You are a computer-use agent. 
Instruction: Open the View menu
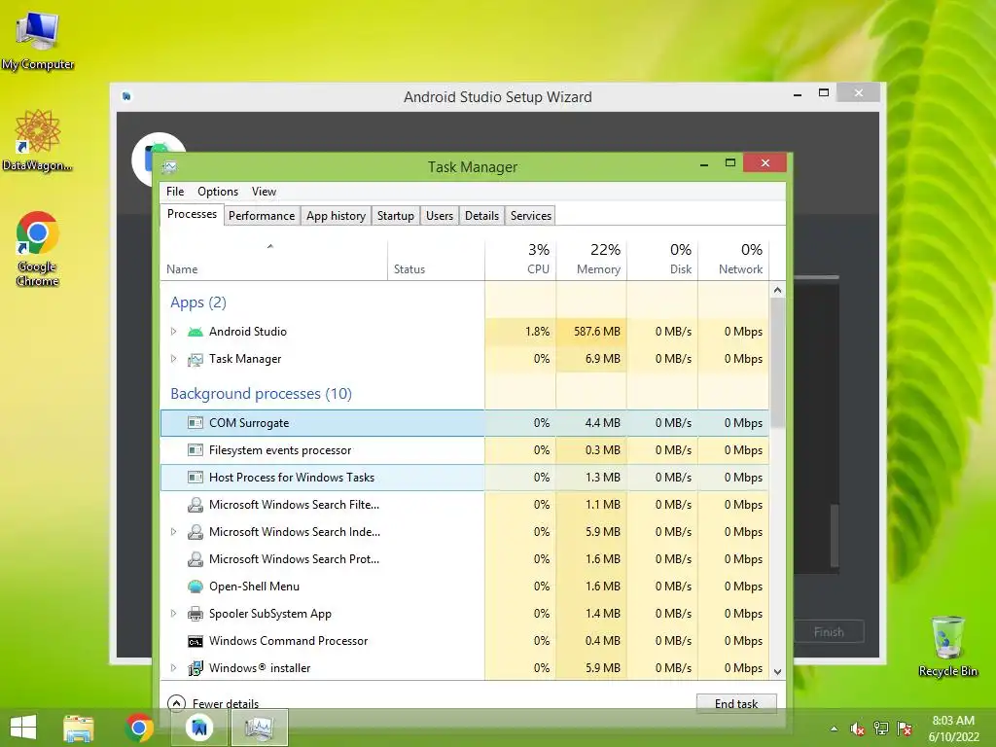264,192
